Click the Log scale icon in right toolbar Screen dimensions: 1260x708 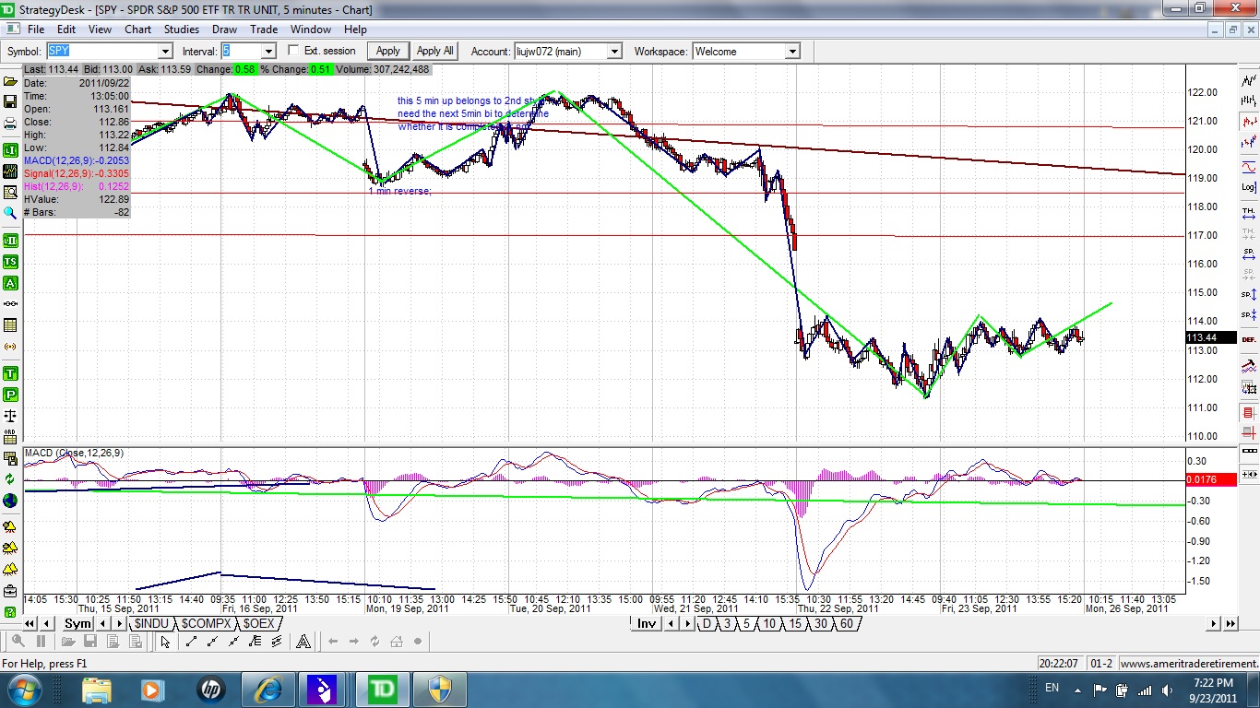pos(1249,187)
